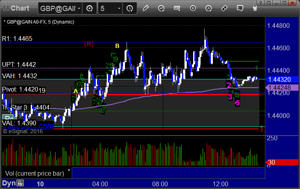The height and width of the screenshot is (189, 300).
Task: Open the alerts 'A' circle icon
Action: 209,8
